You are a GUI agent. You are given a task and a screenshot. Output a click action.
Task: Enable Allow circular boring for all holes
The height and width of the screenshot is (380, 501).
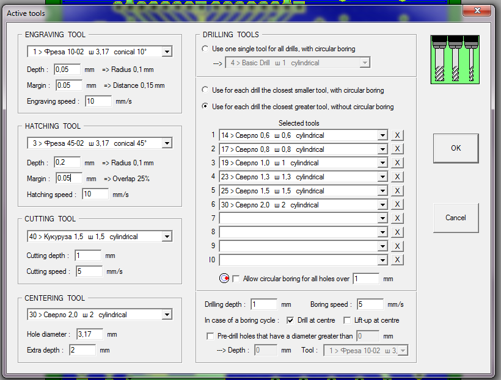236,279
